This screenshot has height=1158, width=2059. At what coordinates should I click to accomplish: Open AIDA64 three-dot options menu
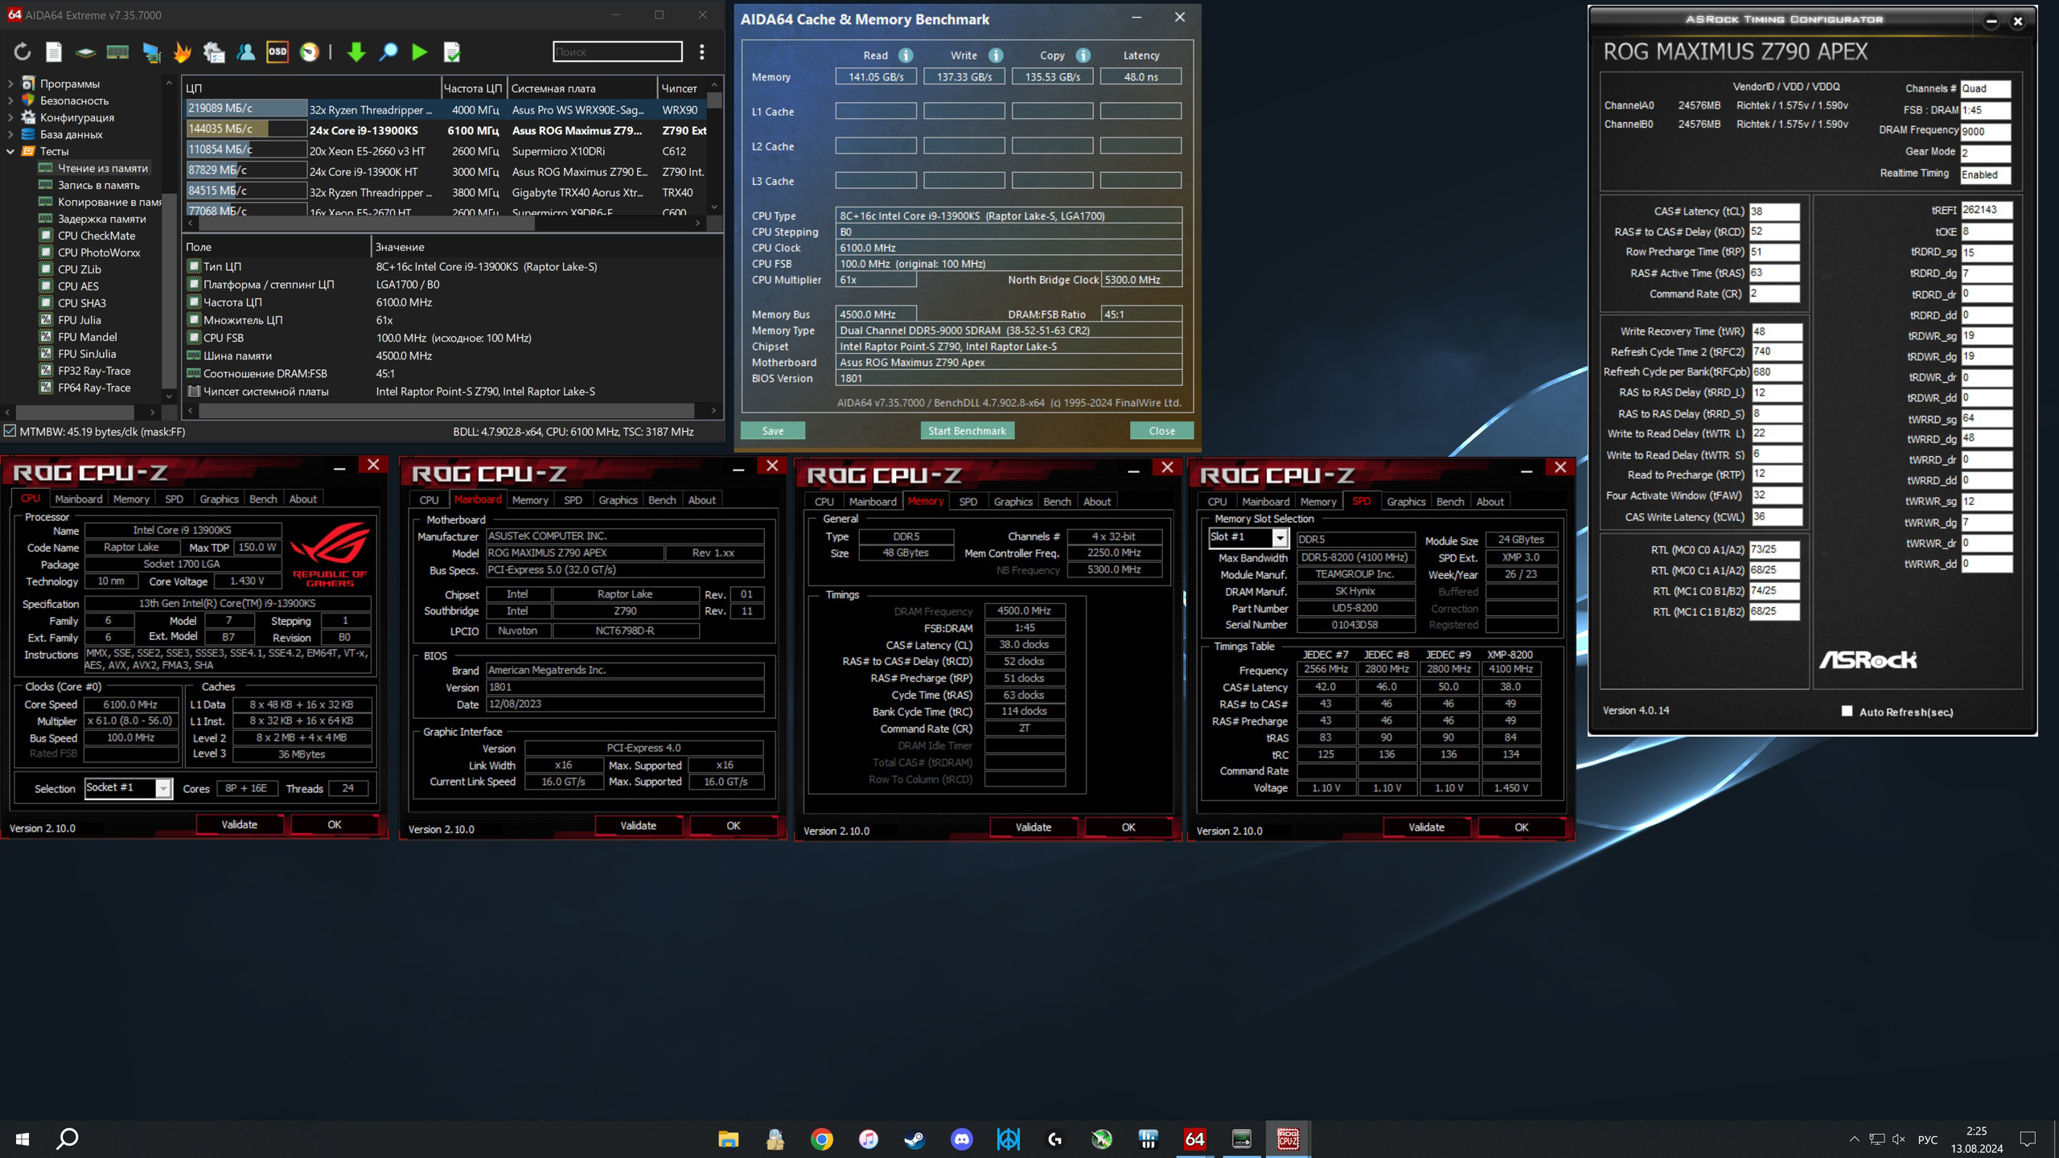coord(702,52)
